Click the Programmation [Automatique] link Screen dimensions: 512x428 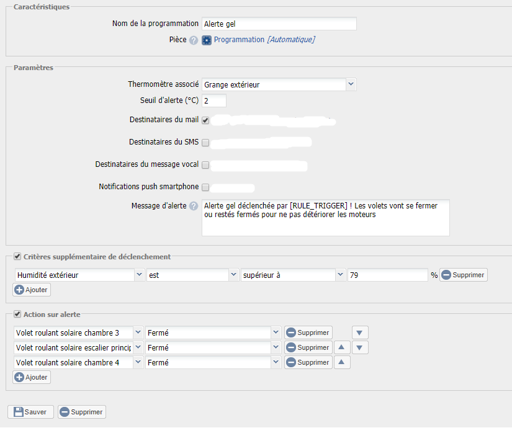pos(264,40)
